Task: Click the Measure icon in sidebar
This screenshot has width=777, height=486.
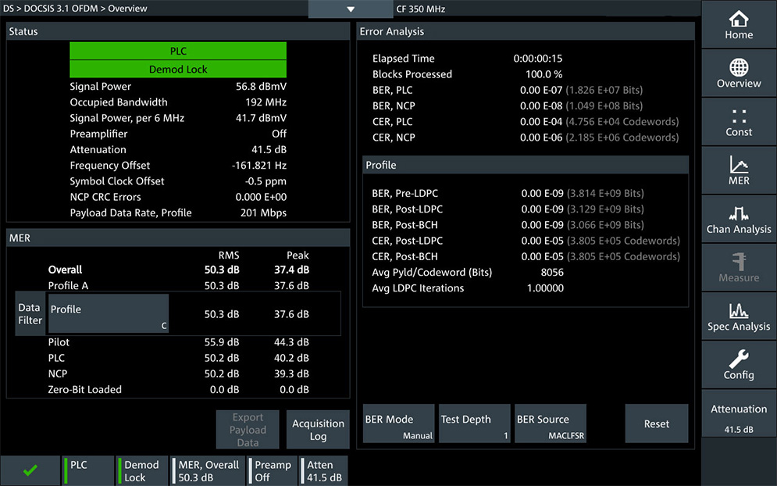Action: pyautogui.click(x=738, y=268)
